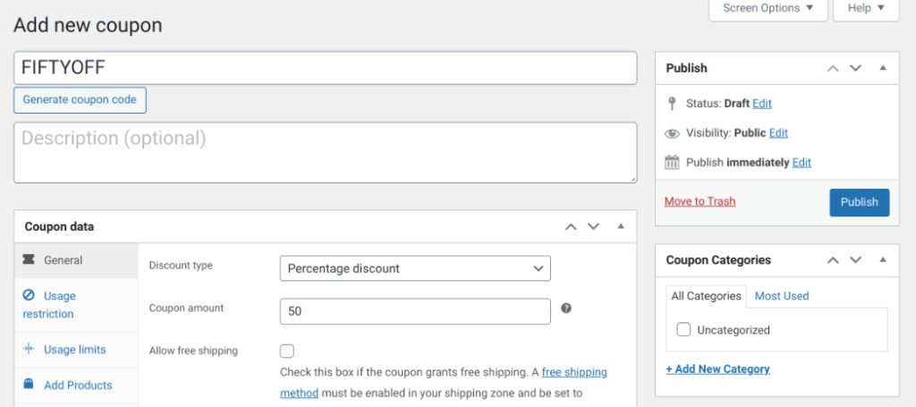Viewport: 916px width, 407px height.
Task: Open the Usage limits tab
Action: (76, 350)
